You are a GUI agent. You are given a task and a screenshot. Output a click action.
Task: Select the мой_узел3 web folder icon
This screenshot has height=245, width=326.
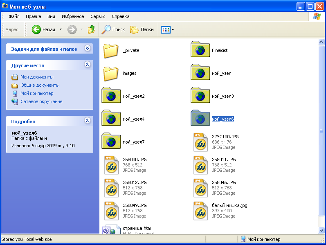[x=200, y=95]
